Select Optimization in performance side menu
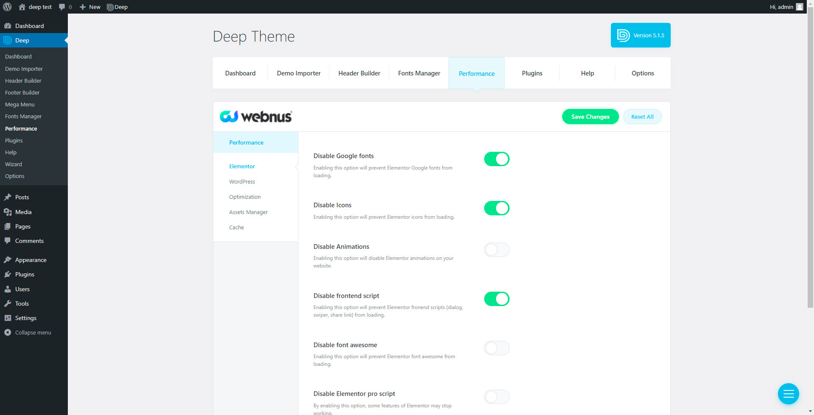Viewport: 814px width, 415px height. click(245, 197)
